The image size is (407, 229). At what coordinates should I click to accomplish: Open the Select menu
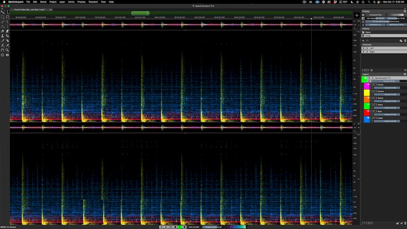pos(43,2)
